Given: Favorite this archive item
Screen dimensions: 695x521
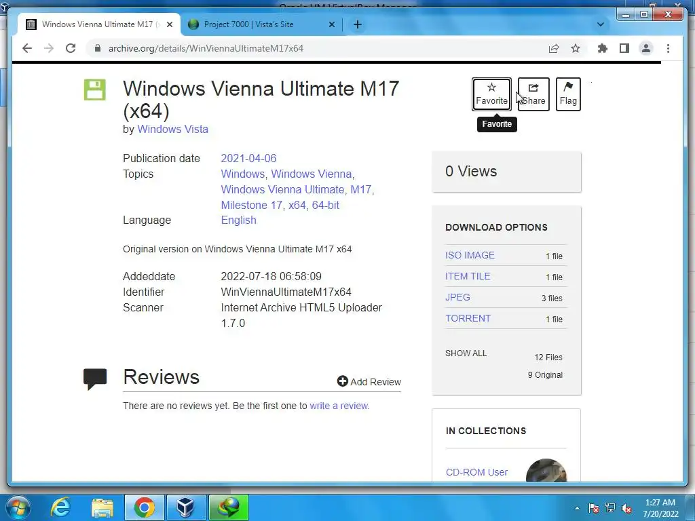Looking at the screenshot, I should (x=491, y=94).
